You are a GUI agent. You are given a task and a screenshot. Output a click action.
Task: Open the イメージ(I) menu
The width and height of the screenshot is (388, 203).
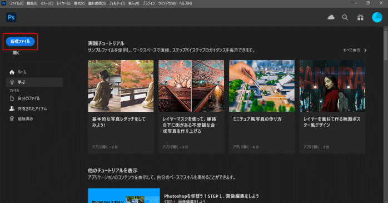click(x=47, y=3)
